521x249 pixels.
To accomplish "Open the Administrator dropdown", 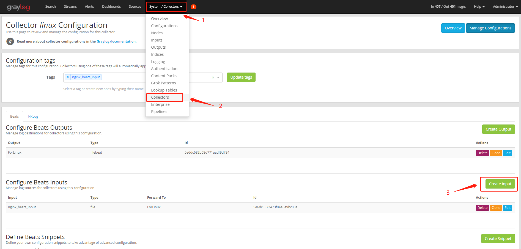I will click(505, 6).
